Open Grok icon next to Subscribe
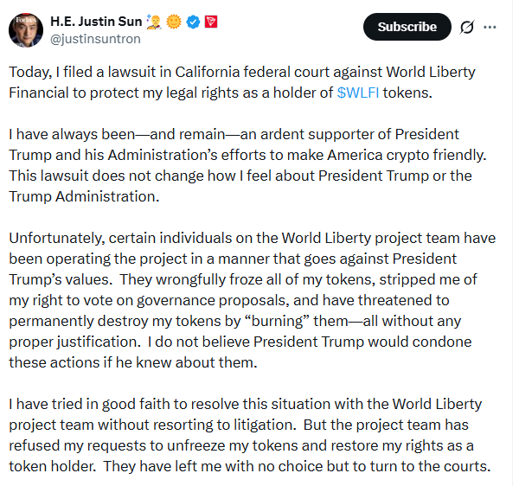Viewport: 519px width, 486px height. tap(467, 27)
